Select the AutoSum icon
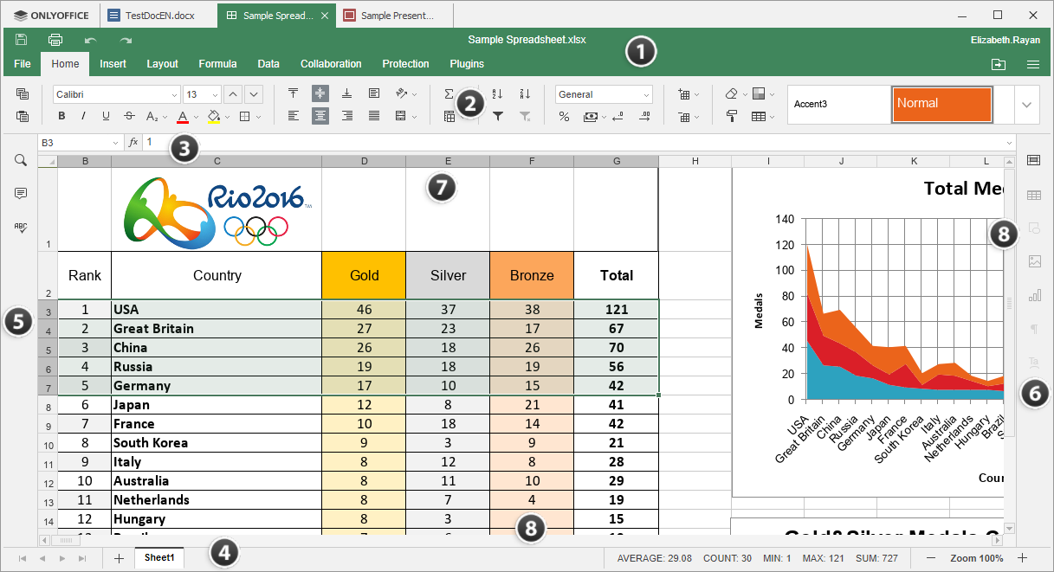 pyautogui.click(x=449, y=93)
